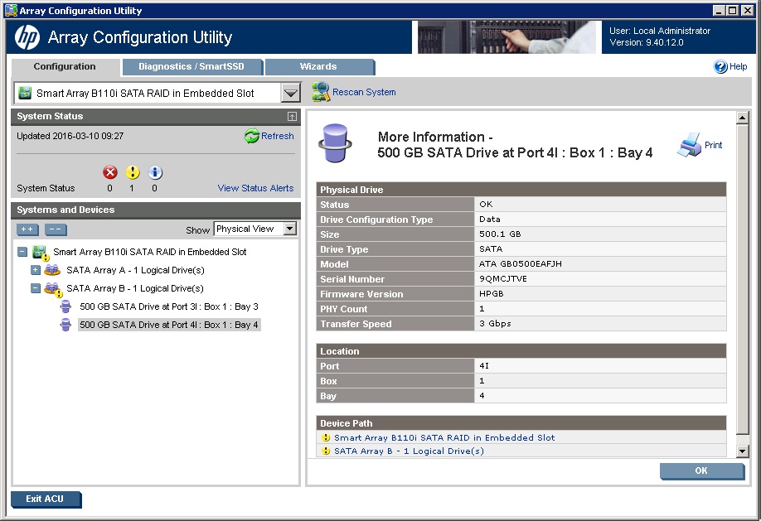Click the Print printer icon
Screen dimensions: 761x521
tap(689, 145)
